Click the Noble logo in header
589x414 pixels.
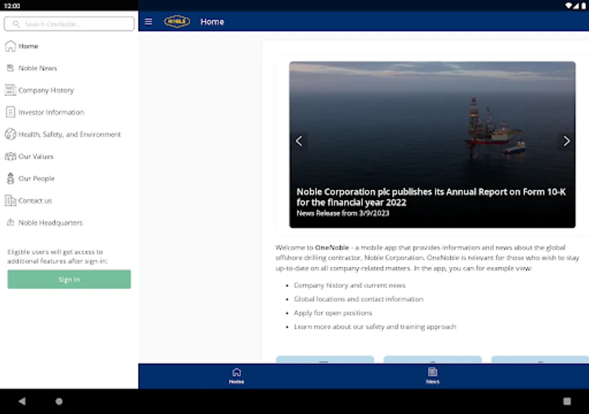point(177,22)
